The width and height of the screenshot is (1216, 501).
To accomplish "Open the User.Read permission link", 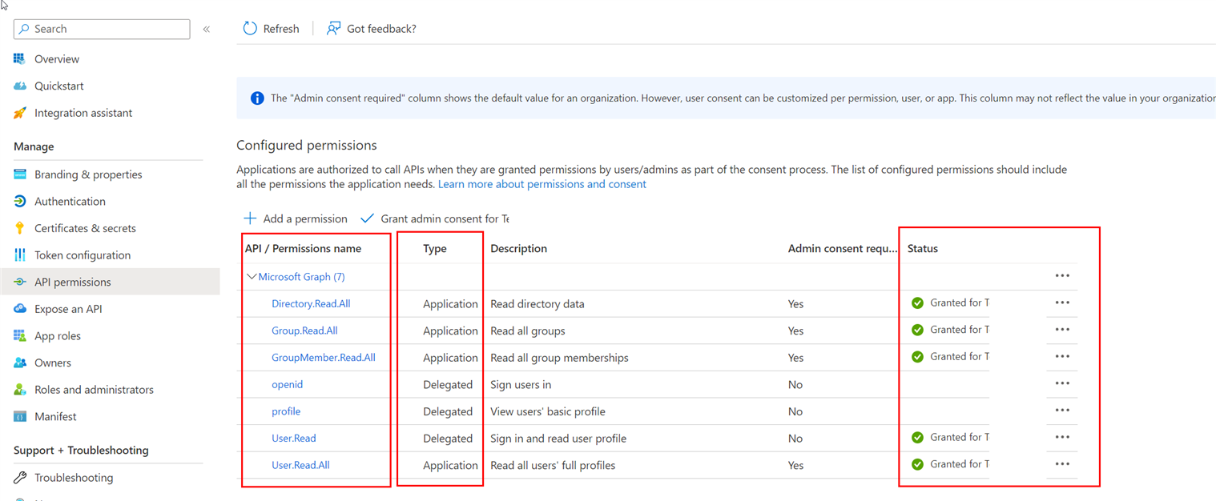I will pos(294,439).
